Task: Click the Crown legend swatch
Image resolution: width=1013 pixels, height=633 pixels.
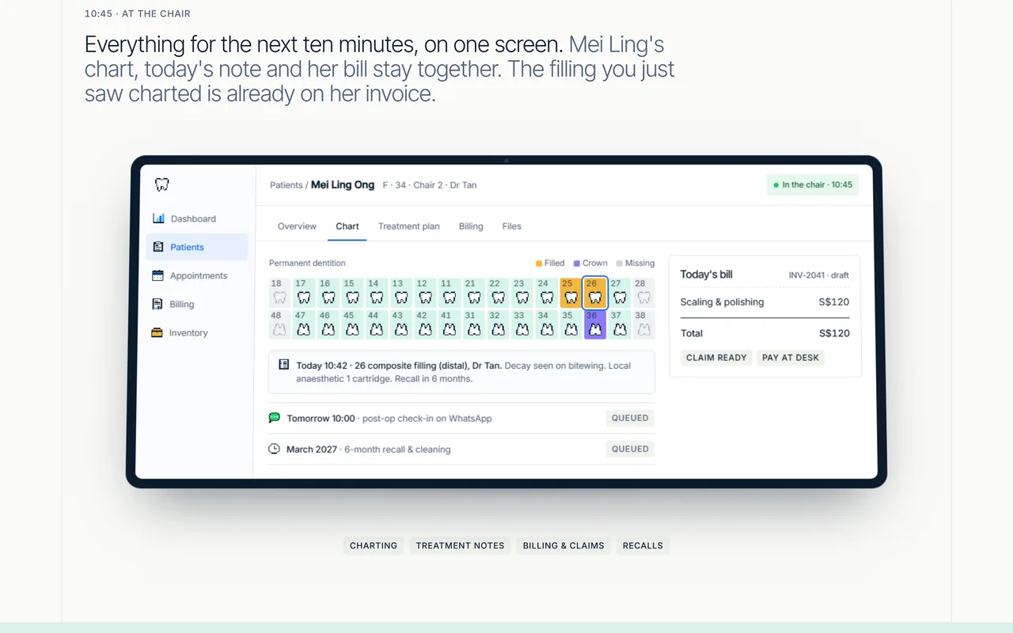Action: click(x=577, y=263)
